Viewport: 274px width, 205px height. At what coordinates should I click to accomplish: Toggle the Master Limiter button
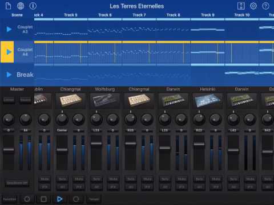tap(9, 100)
